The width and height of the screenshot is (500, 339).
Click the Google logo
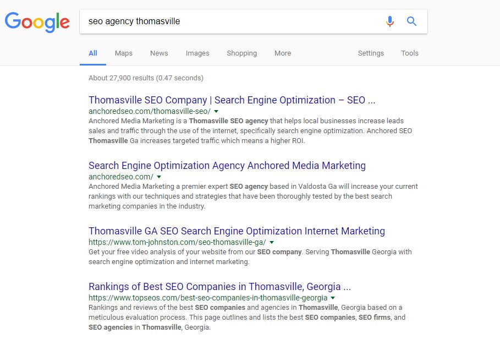37,22
